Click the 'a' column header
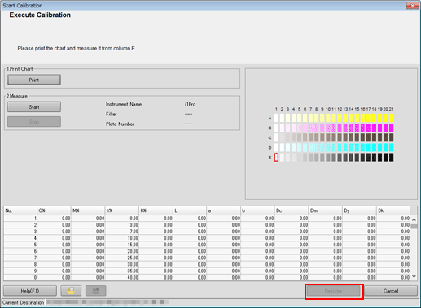 (224, 210)
